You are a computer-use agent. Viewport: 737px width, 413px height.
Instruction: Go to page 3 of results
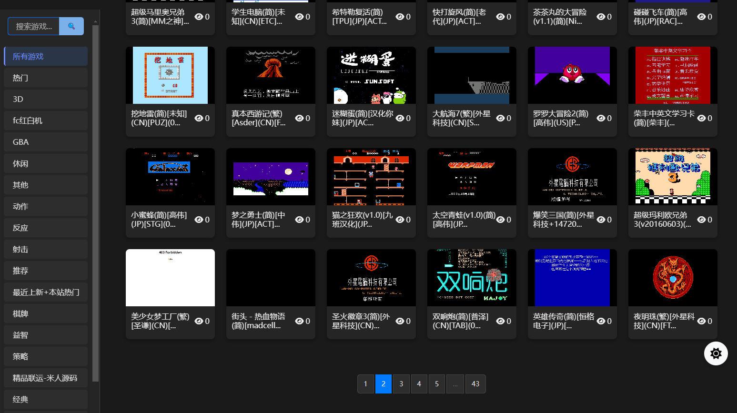coord(401,384)
